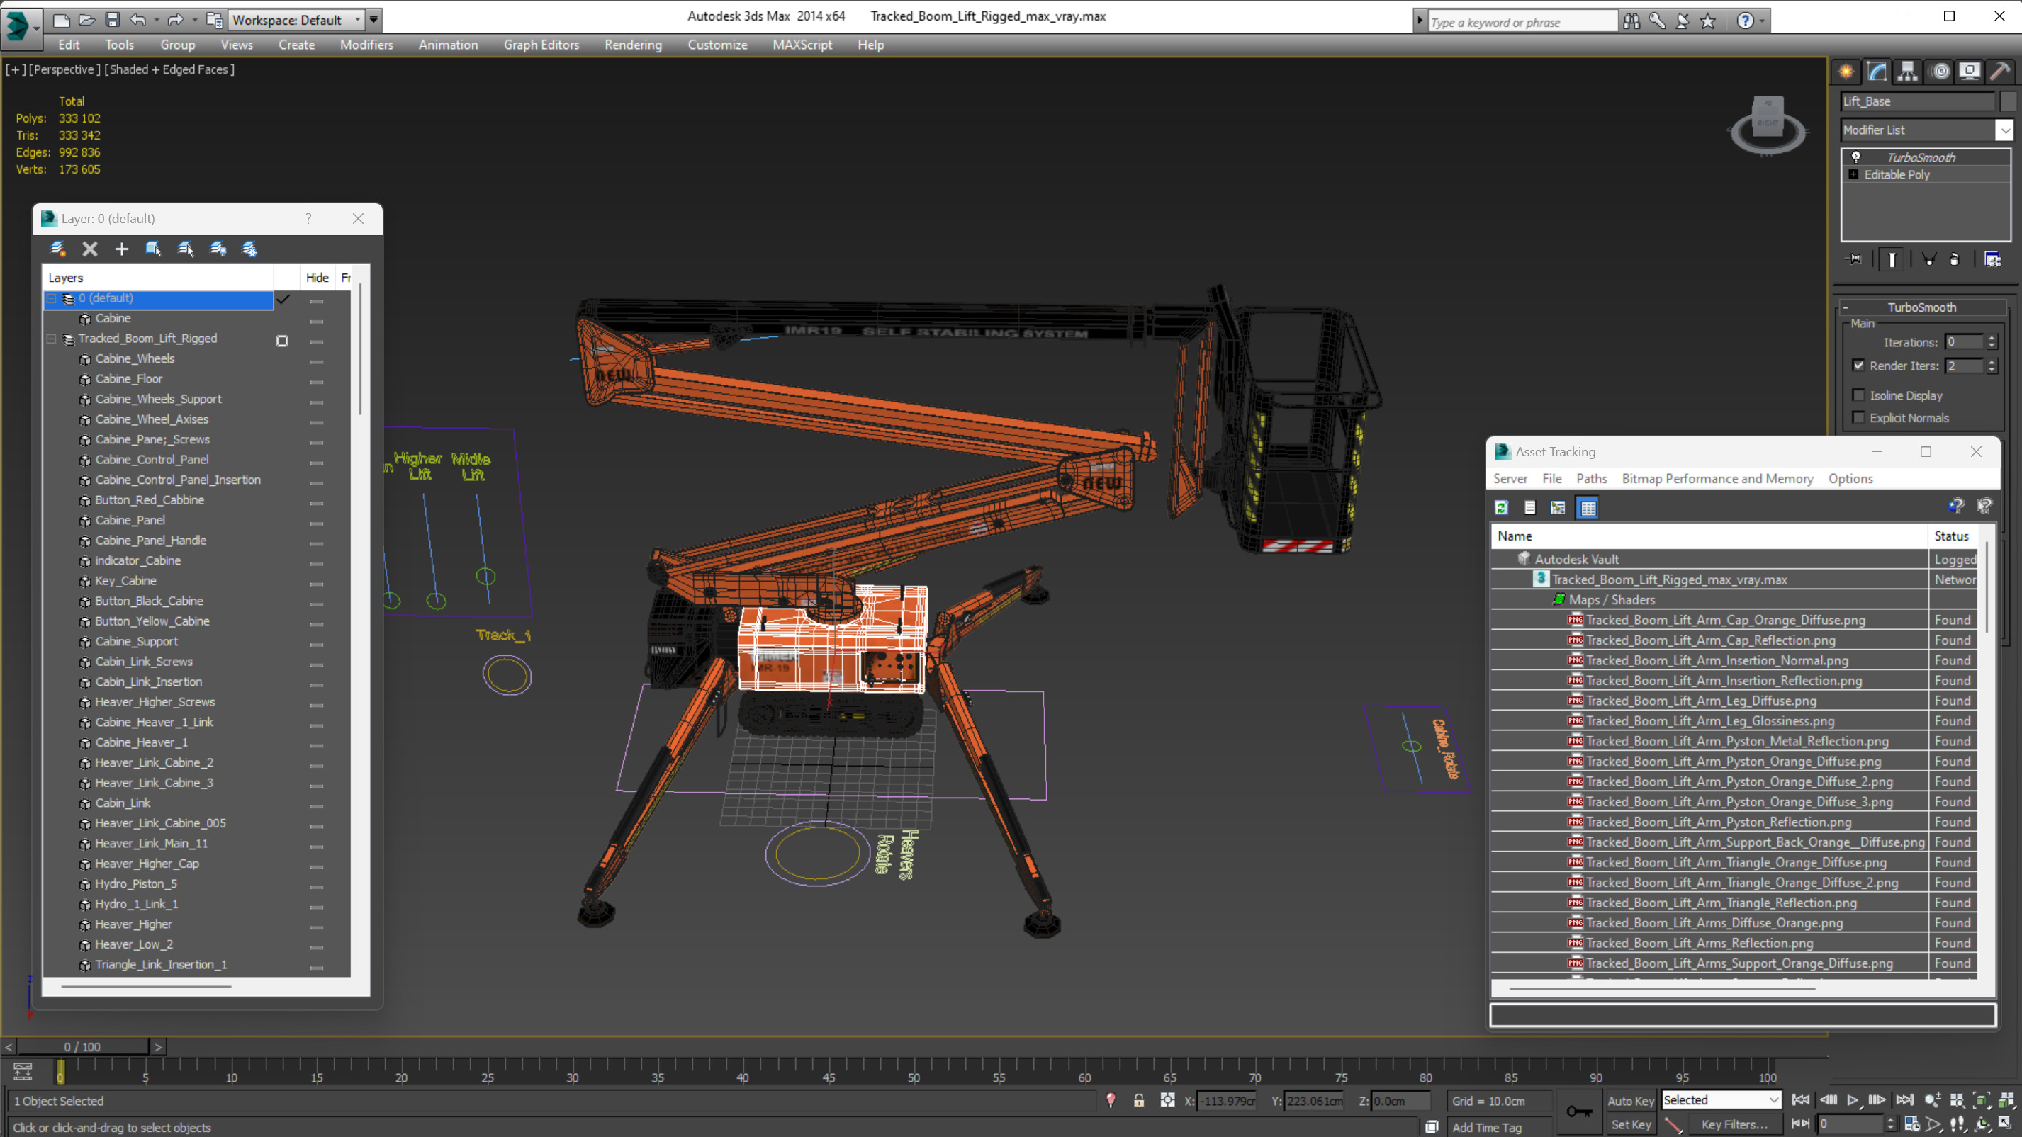Click the Help question mark icon
Screen dimensions: 2022x1137
(x=1745, y=21)
